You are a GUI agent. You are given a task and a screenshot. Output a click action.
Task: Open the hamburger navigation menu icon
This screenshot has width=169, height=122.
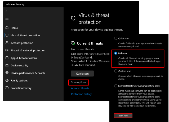7,19
